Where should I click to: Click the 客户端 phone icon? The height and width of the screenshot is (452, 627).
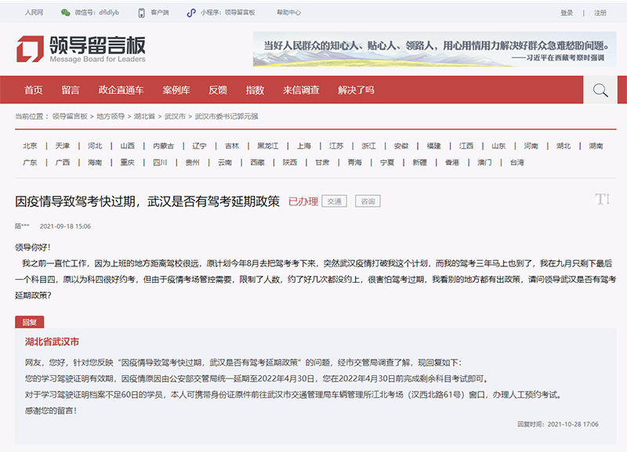[x=141, y=13]
